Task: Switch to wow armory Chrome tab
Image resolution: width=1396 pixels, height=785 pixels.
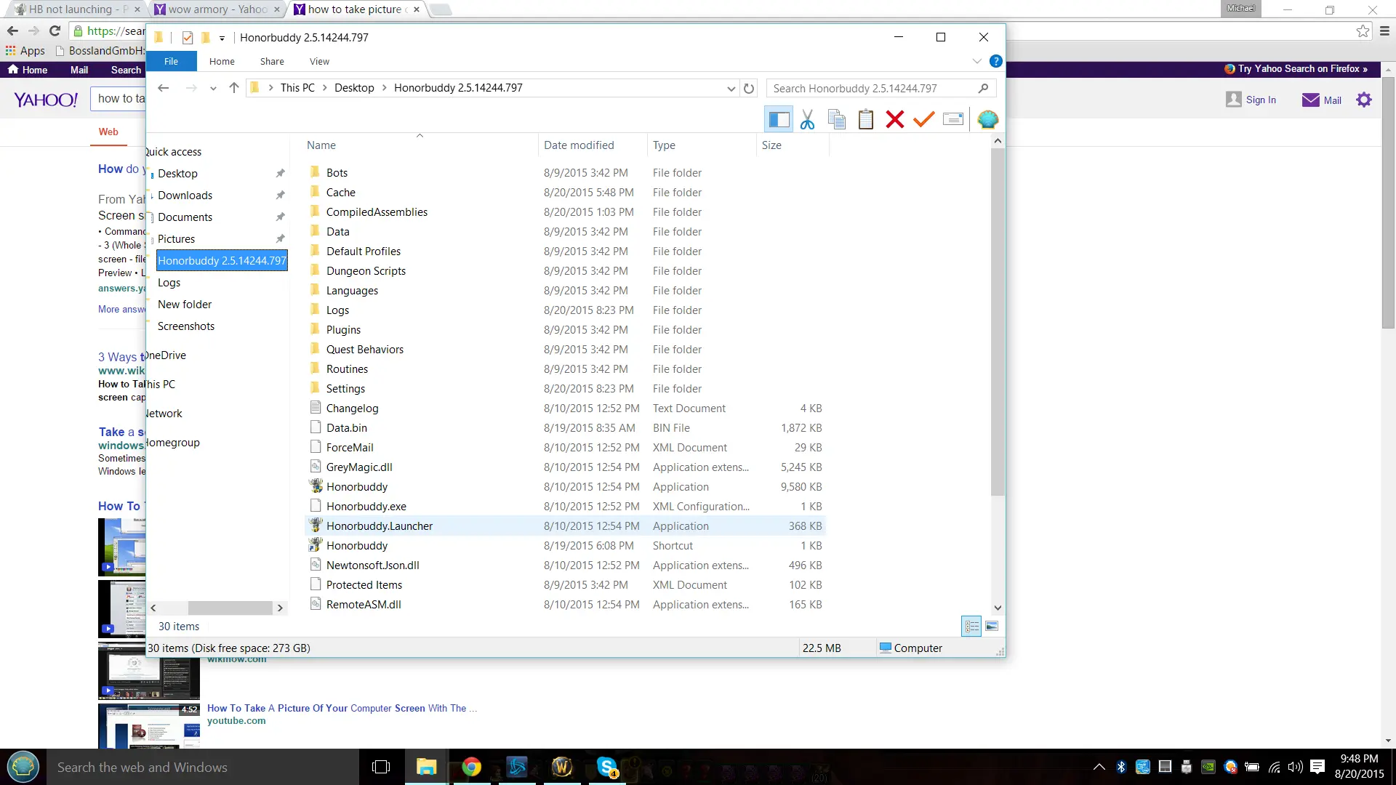Action: pos(217,9)
